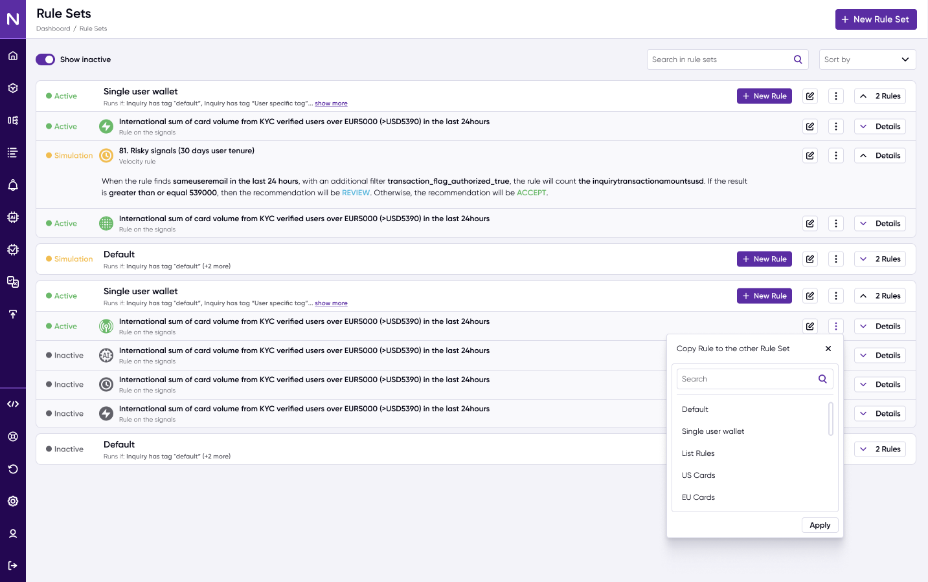Collapse details of the Risky signals rule

pyautogui.click(x=879, y=156)
